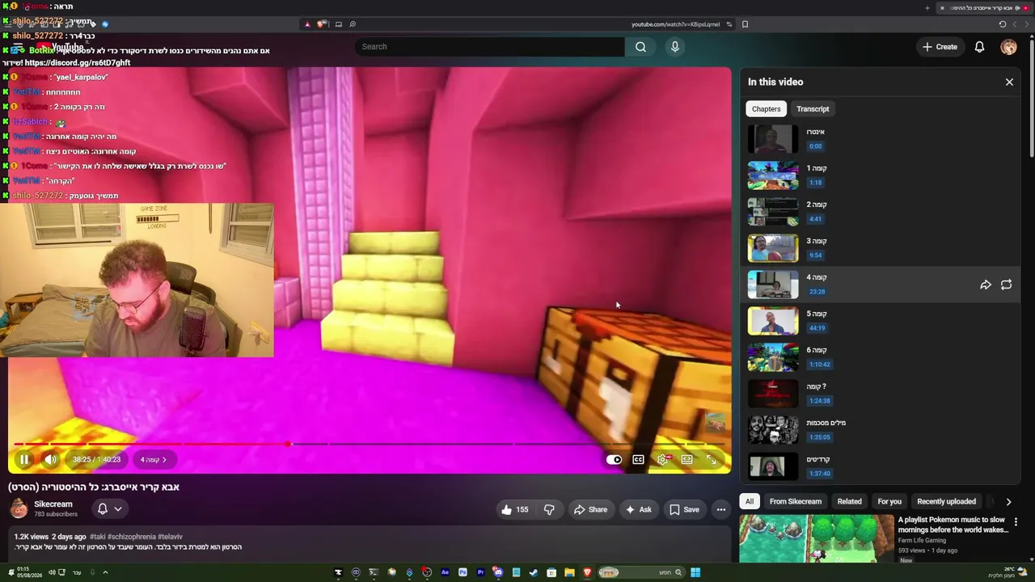Start voice search with microphone

point(675,47)
